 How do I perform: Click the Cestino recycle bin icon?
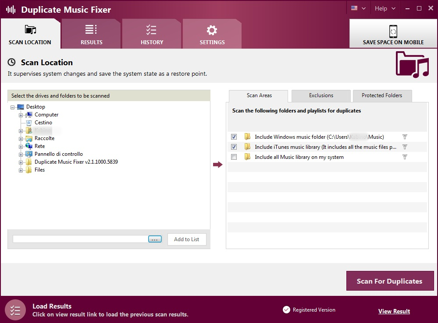click(29, 123)
